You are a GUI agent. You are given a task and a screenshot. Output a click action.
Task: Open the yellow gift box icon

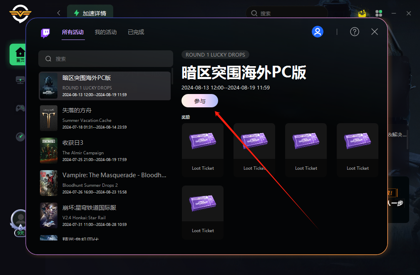point(362,13)
